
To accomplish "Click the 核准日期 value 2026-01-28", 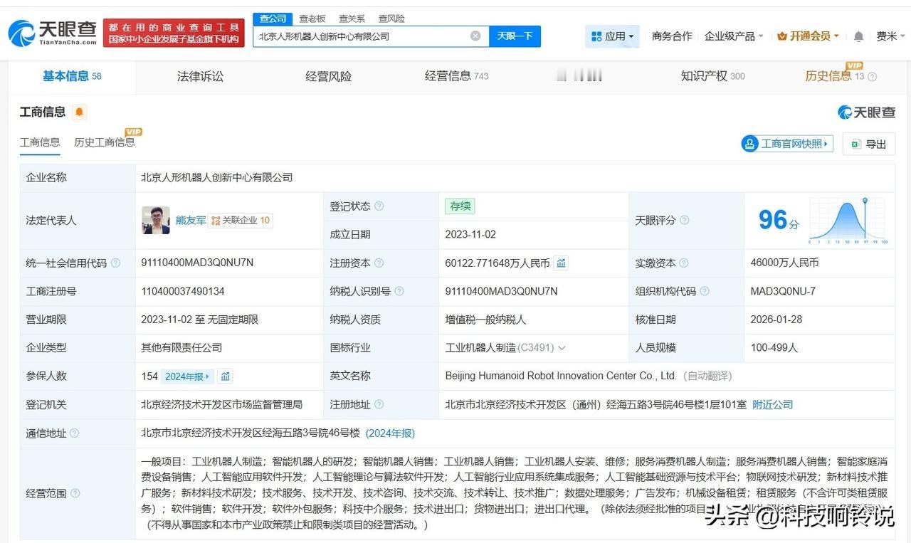I will click(x=776, y=320).
